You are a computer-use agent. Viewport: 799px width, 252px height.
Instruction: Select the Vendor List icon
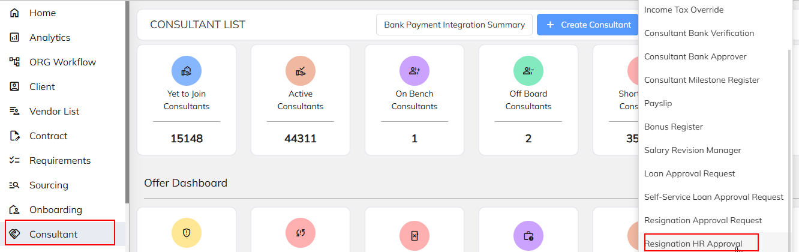coord(15,111)
